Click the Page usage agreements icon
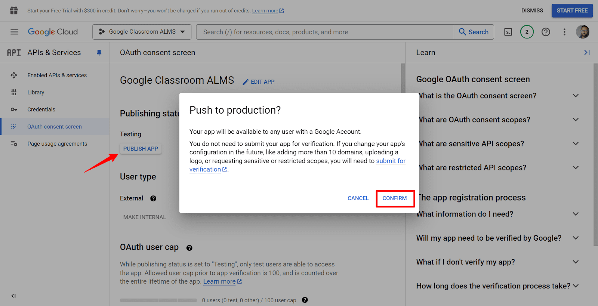 click(x=14, y=144)
